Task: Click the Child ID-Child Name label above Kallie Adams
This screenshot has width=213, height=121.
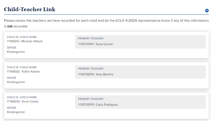Action: (x=22, y=67)
